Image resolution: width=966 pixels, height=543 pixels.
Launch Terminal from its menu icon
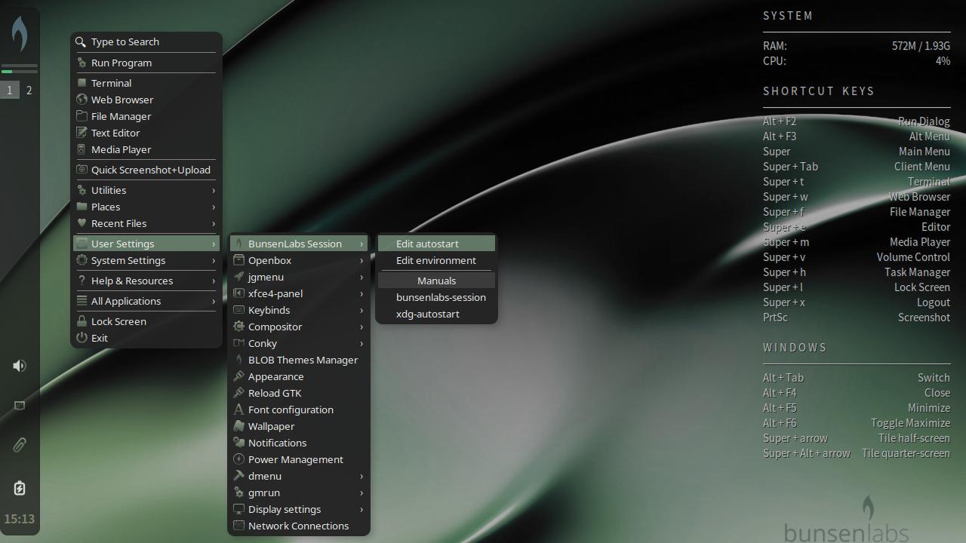(x=82, y=83)
